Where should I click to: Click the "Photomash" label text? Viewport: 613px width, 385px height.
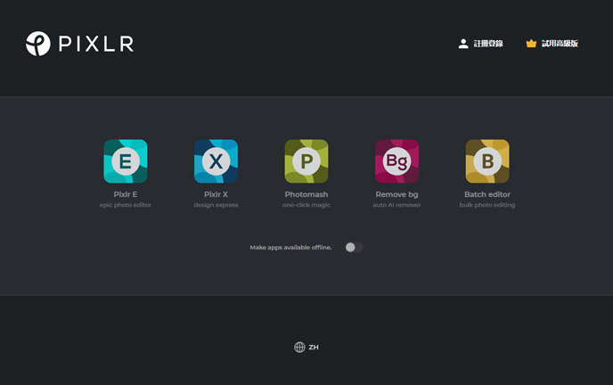(306, 194)
